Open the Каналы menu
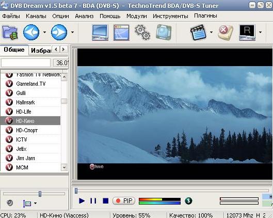The width and height of the screenshot is (273, 218). click(x=36, y=16)
